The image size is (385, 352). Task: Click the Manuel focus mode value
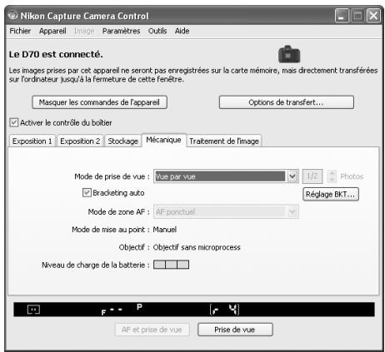[165, 230]
